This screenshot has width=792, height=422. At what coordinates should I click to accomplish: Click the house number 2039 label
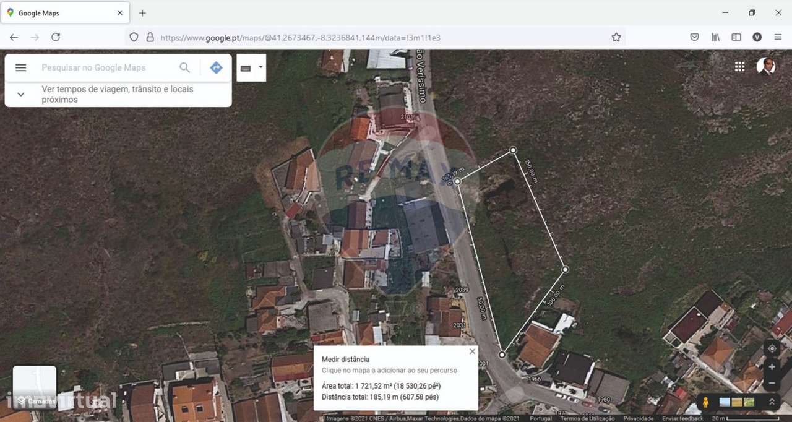(x=462, y=290)
